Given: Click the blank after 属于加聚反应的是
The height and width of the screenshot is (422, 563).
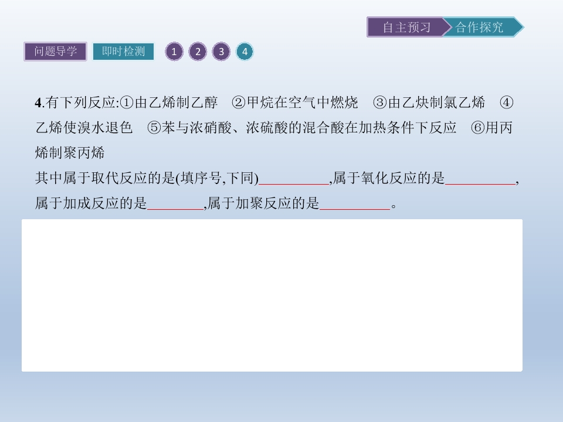Looking at the screenshot, I should (355, 203).
